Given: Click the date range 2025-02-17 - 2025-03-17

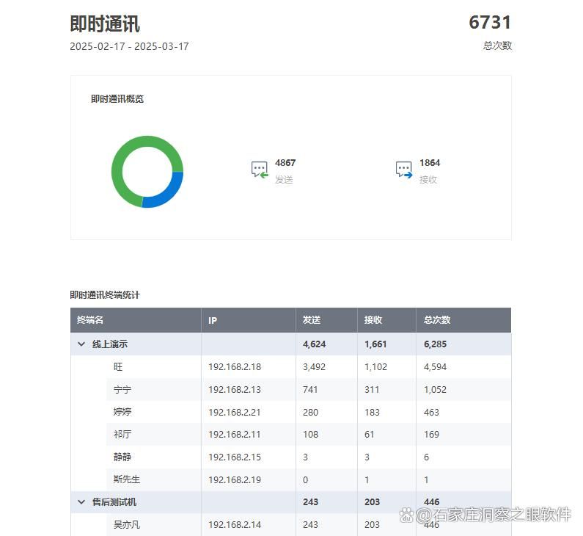Looking at the screenshot, I should (129, 46).
